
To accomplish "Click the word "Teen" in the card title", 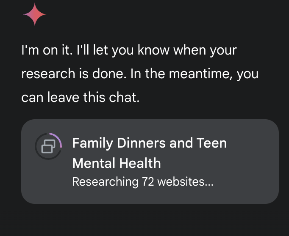I will pos(211,143).
